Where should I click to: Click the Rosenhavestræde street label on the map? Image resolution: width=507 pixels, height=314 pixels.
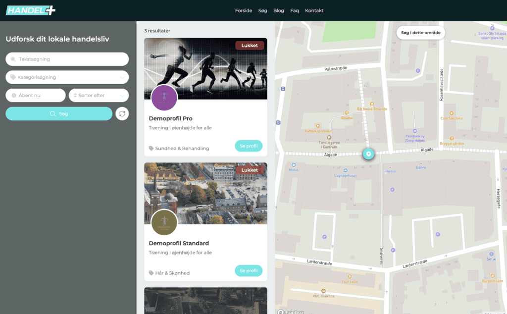441,85
